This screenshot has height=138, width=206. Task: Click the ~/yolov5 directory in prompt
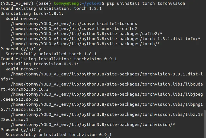89,3
